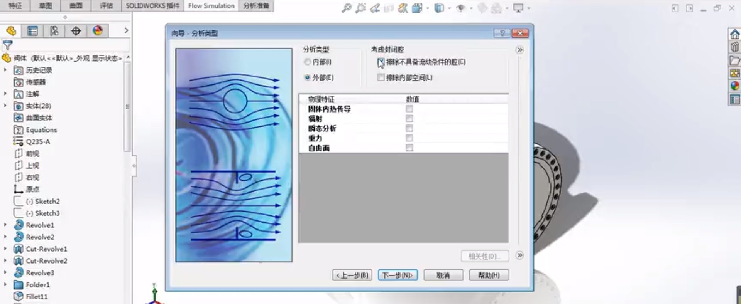Open the DimXpertManager crosshair tab icon
Screen dimensions: 741x304
coord(76,31)
